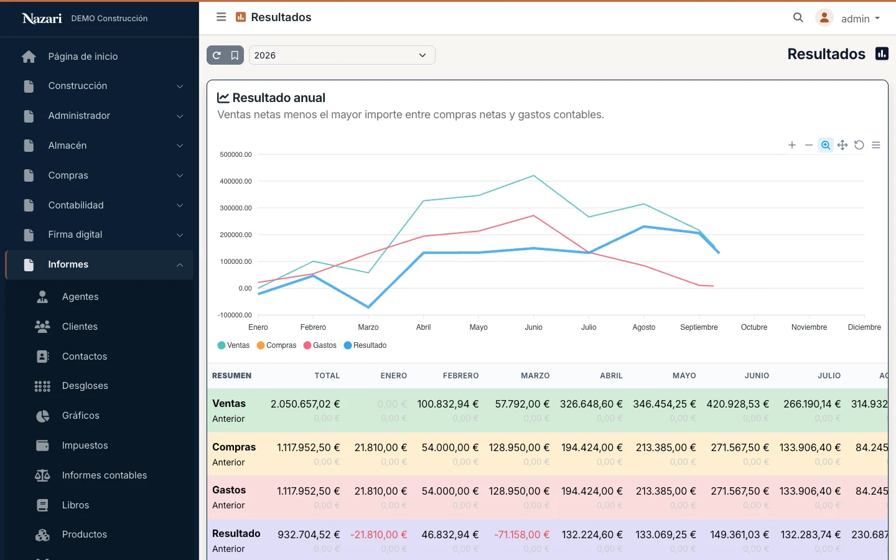Toggle Compras series in chart legend
The width and height of the screenshot is (896, 560).
point(276,345)
